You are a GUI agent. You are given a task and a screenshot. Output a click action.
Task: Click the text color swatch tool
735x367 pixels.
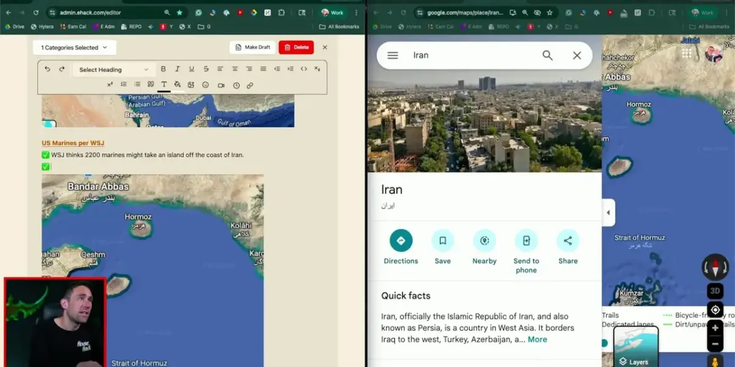click(x=164, y=86)
